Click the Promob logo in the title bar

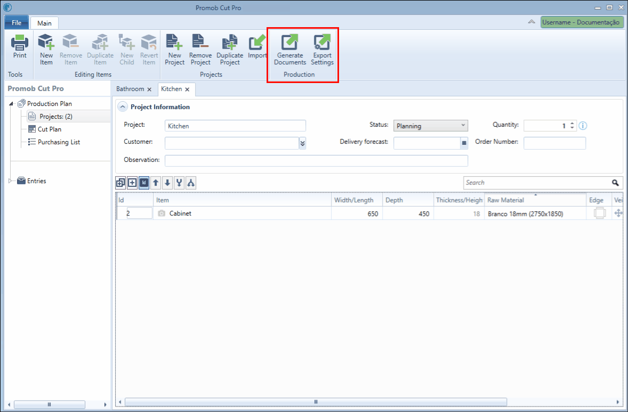pos(7,7)
